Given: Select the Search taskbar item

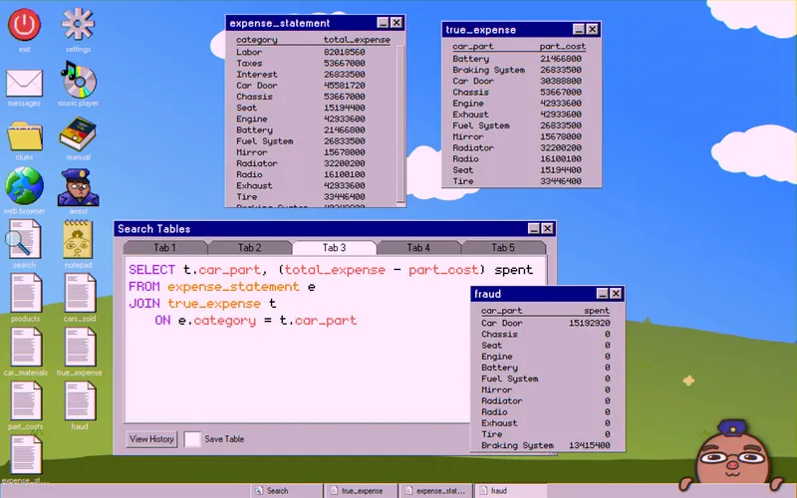Looking at the screenshot, I should click(286, 491).
